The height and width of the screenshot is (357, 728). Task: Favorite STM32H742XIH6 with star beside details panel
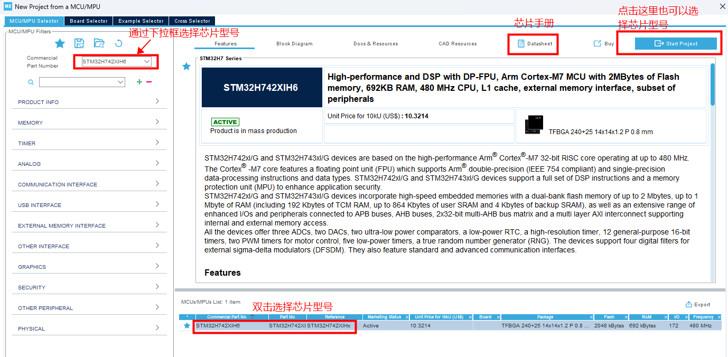point(186,67)
